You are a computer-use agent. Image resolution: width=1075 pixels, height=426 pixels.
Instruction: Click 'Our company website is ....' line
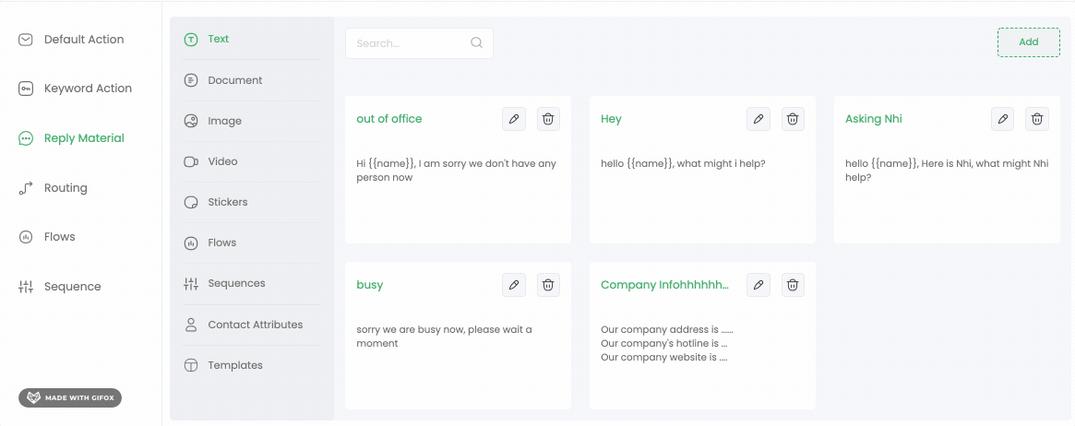[663, 358]
